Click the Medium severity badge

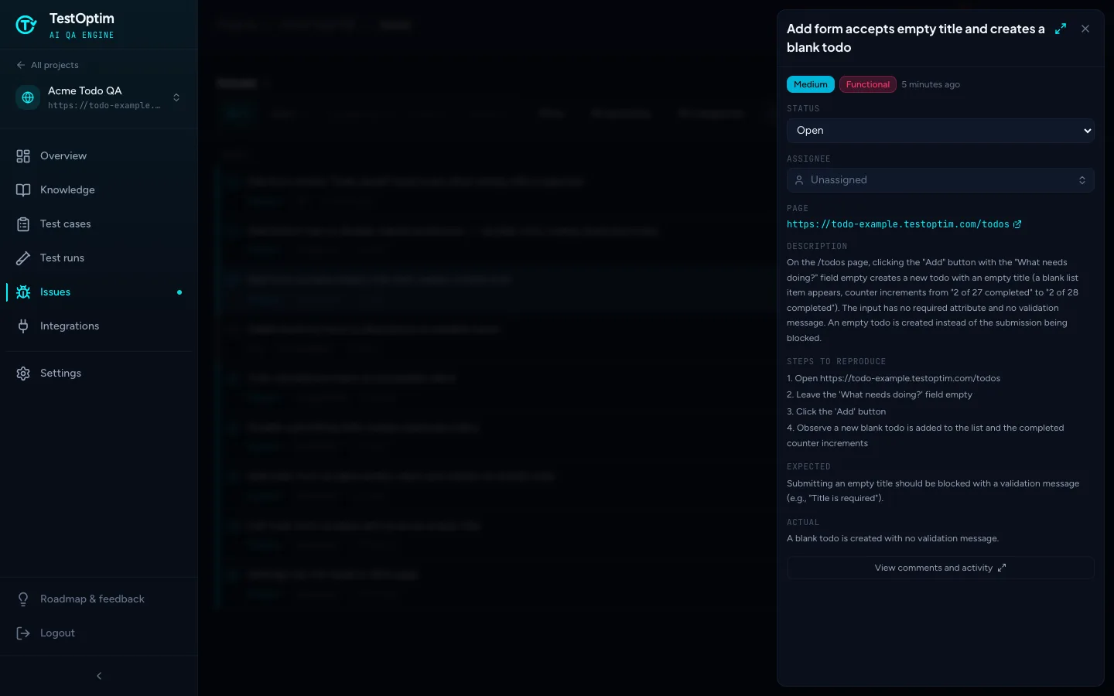(810, 84)
